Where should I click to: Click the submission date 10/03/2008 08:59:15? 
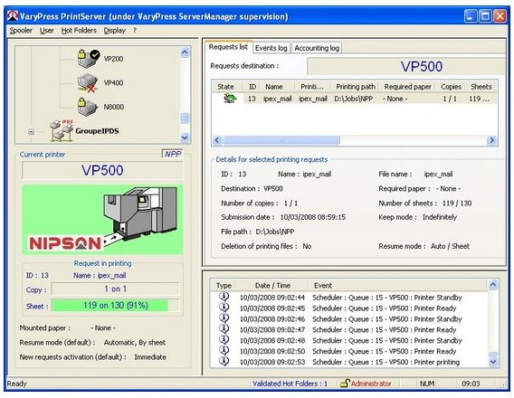[x=313, y=217]
